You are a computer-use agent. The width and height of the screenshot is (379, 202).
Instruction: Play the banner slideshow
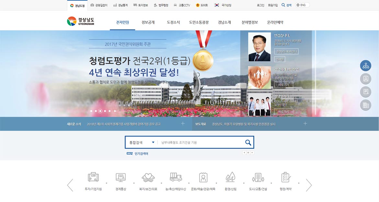point(115,111)
